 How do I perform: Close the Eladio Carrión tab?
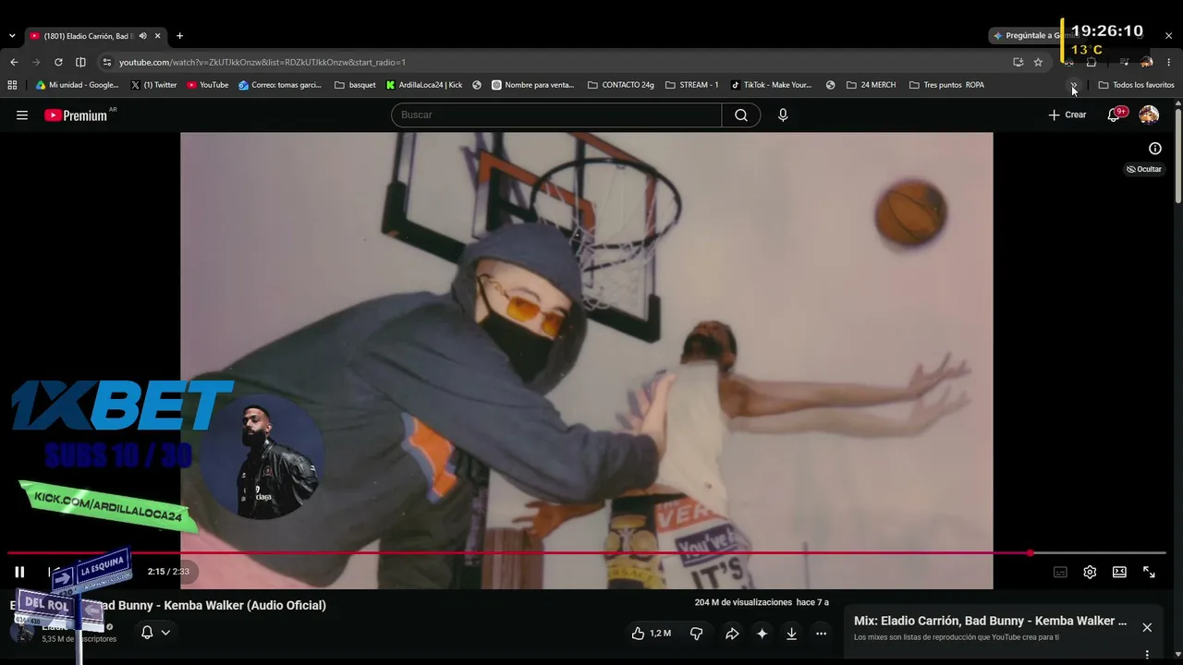(158, 36)
